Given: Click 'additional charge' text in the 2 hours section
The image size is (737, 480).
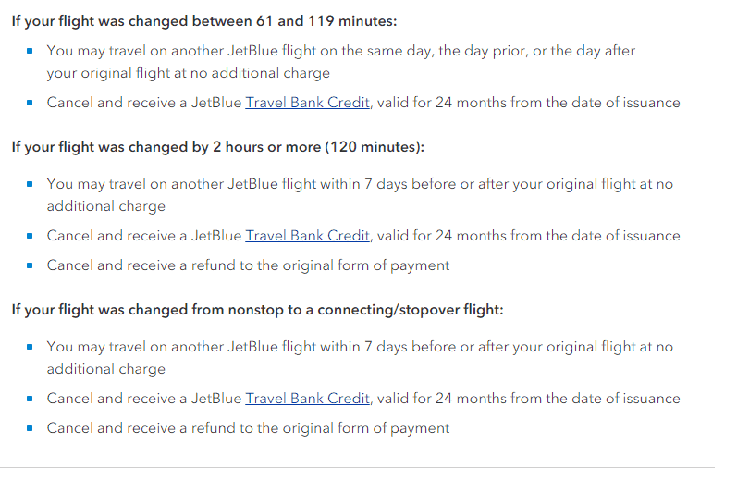Looking at the screenshot, I should pyautogui.click(x=105, y=206).
